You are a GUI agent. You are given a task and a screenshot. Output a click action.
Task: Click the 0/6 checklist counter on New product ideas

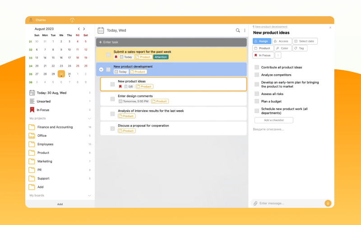coord(129,86)
